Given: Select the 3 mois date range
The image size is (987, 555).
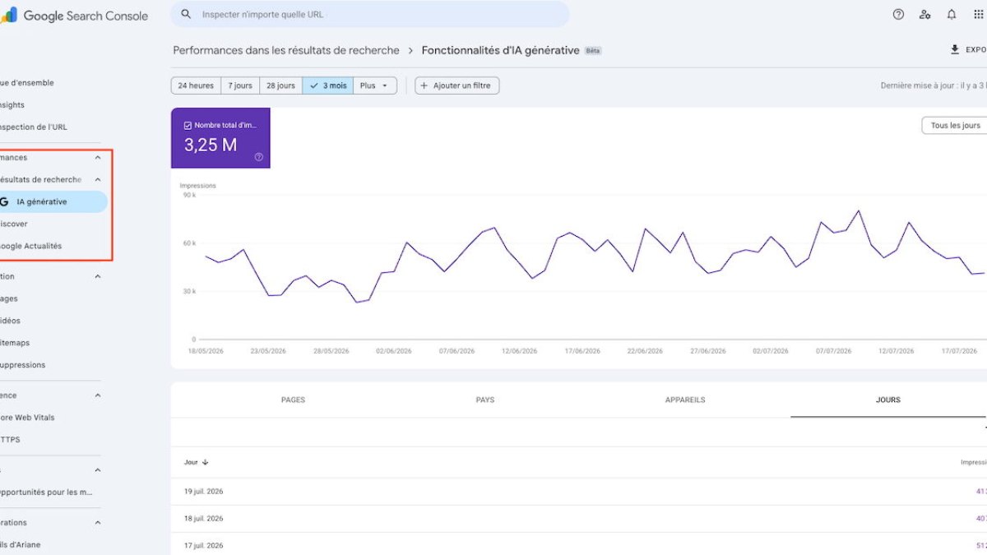Looking at the screenshot, I should point(328,86).
